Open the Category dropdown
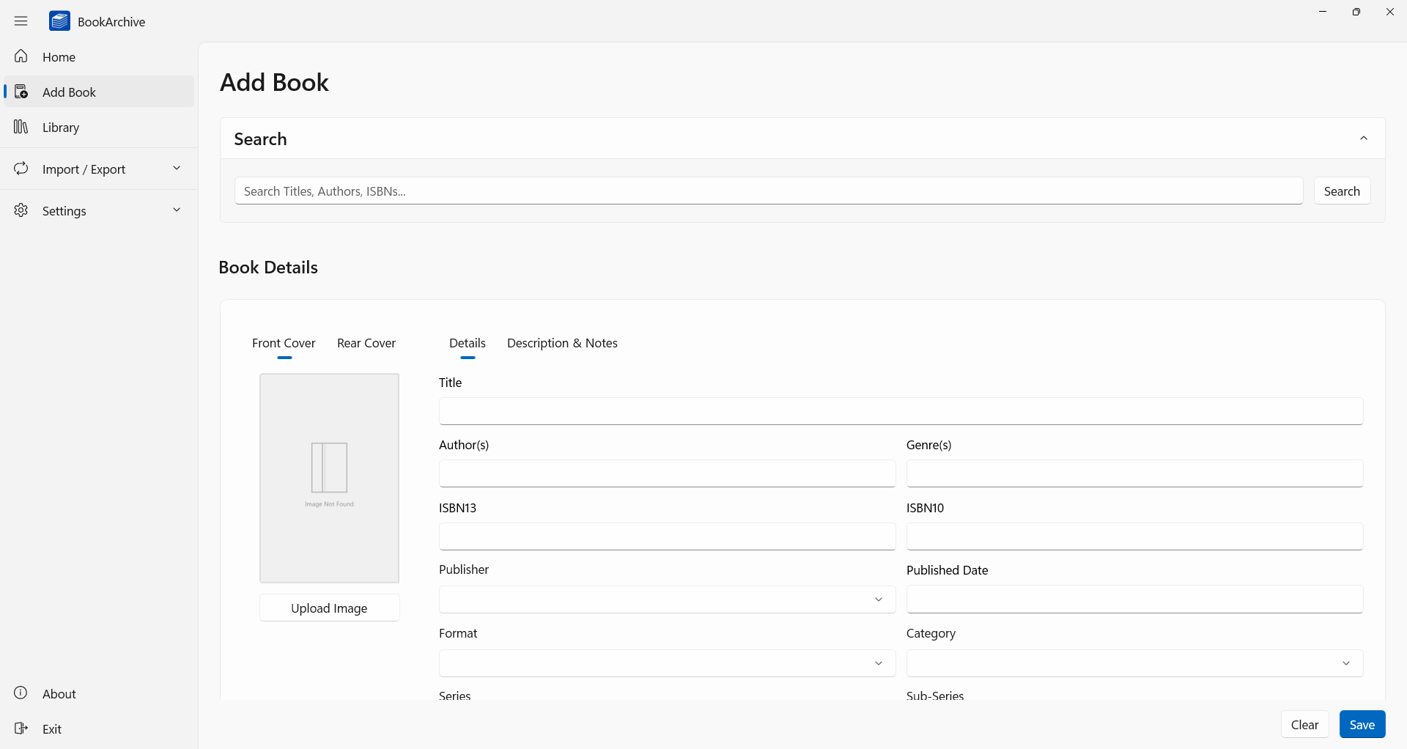The width and height of the screenshot is (1407, 749). click(1345, 663)
